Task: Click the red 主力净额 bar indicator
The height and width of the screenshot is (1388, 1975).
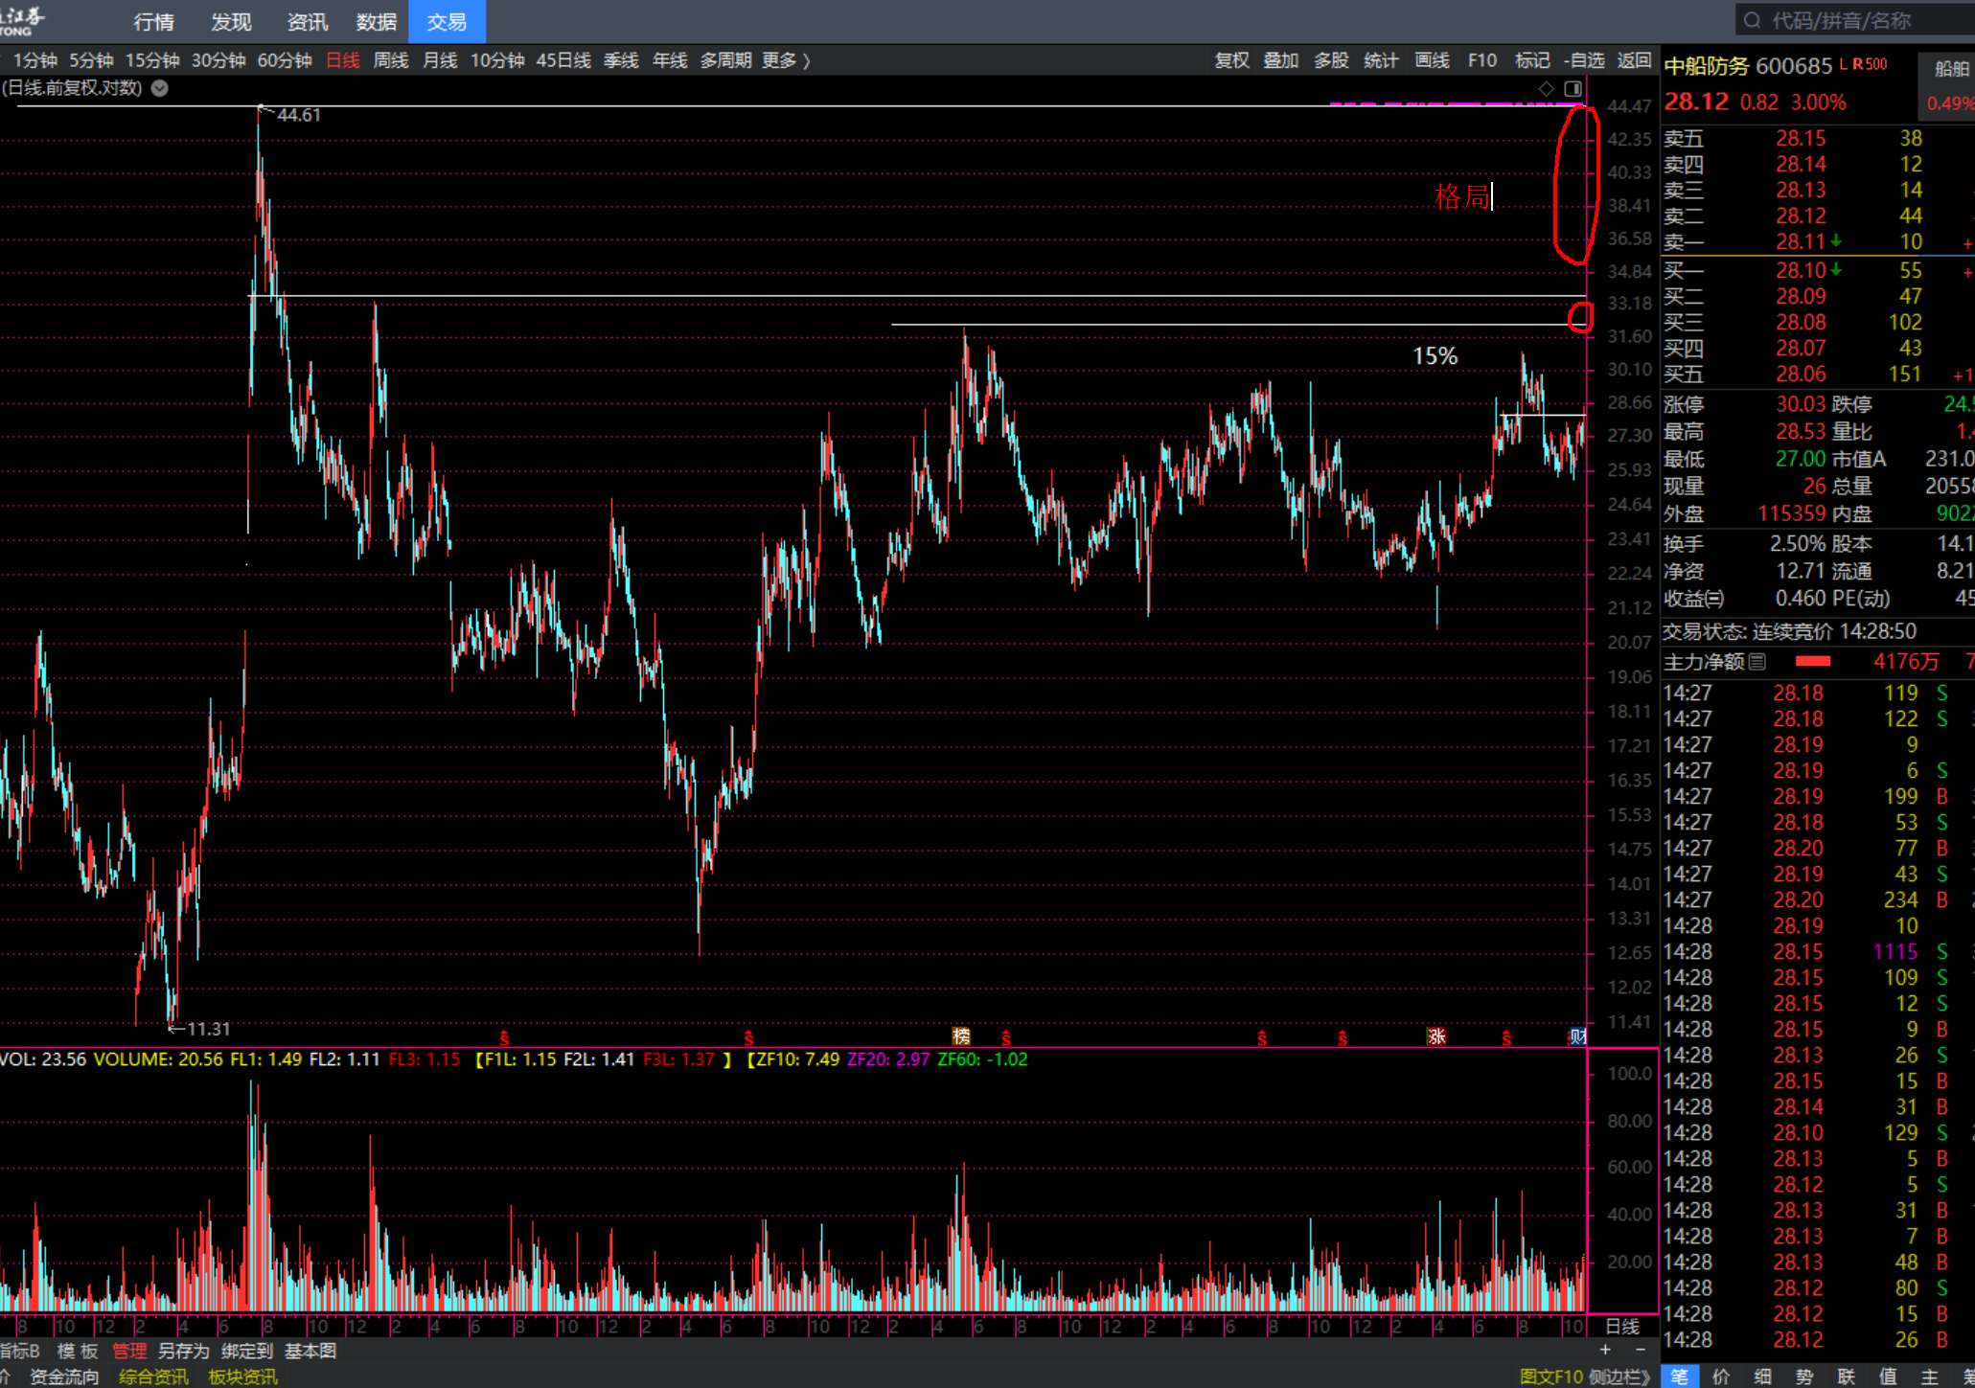Action: 1812,662
